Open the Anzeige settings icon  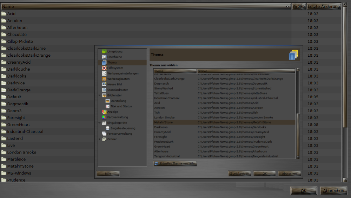coord(104,112)
